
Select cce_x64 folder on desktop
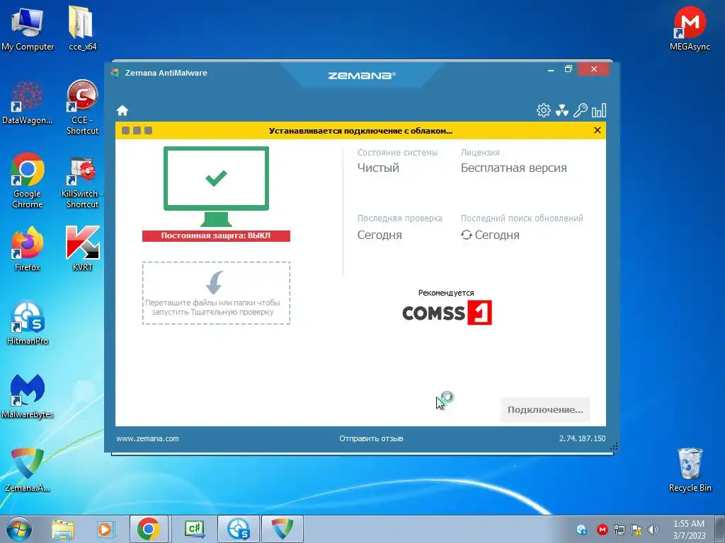(82, 28)
